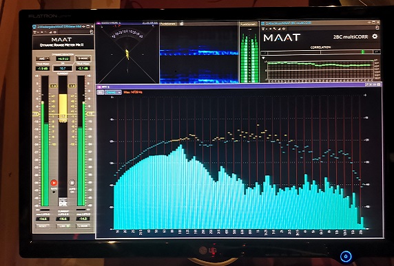Open multiCORR settings gear
The image size is (394, 266).
pyautogui.click(x=375, y=36)
